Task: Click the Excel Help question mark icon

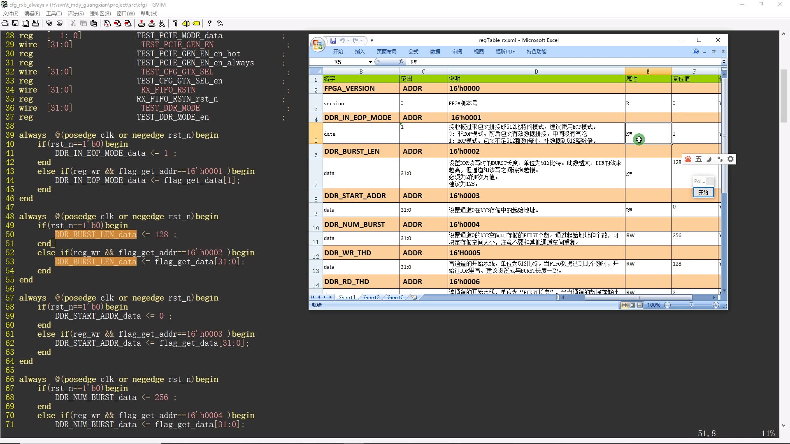Action: 696,52
